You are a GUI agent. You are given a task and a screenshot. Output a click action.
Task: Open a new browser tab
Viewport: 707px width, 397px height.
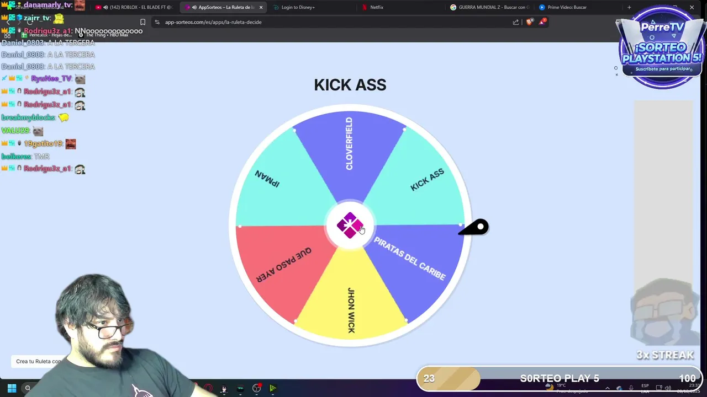(x=629, y=7)
